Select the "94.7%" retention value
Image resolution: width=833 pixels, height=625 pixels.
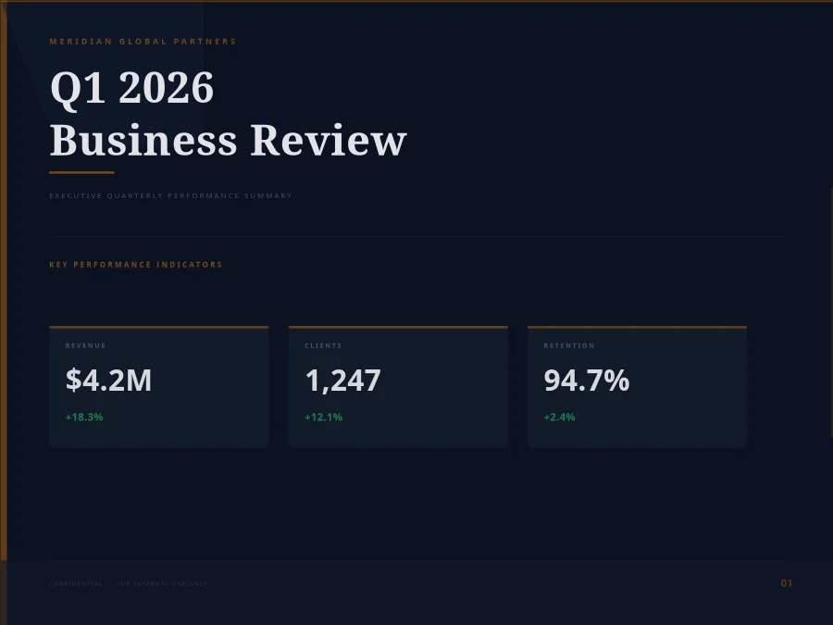(x=587, y=380)
